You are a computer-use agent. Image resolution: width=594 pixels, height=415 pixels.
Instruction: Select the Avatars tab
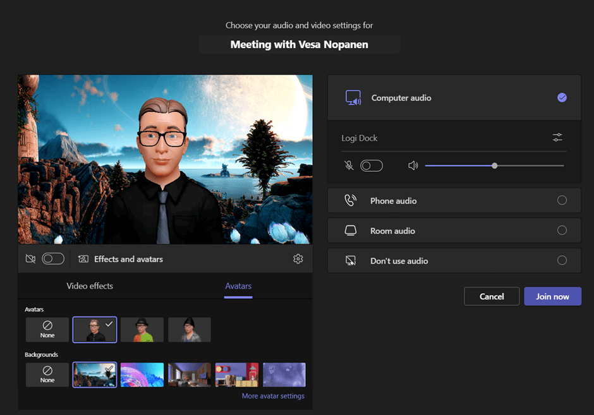pyautogui.click(x=238, y=286)
